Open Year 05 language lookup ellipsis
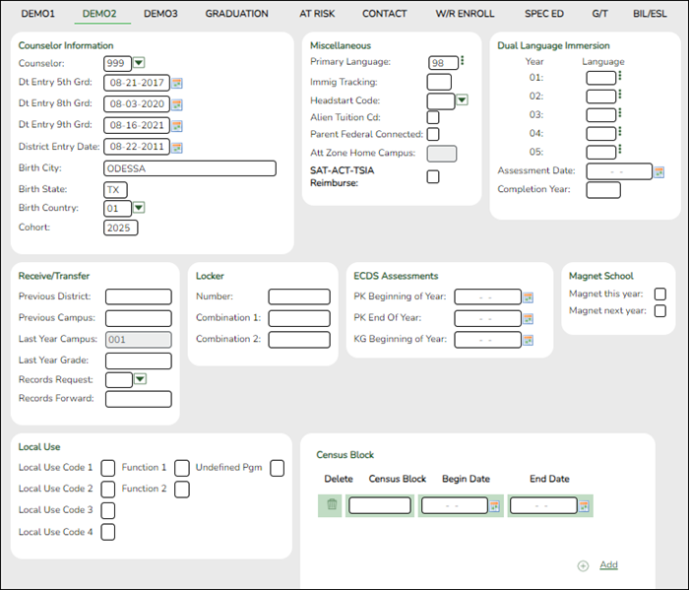689x590 pixels. pos(619,150)
